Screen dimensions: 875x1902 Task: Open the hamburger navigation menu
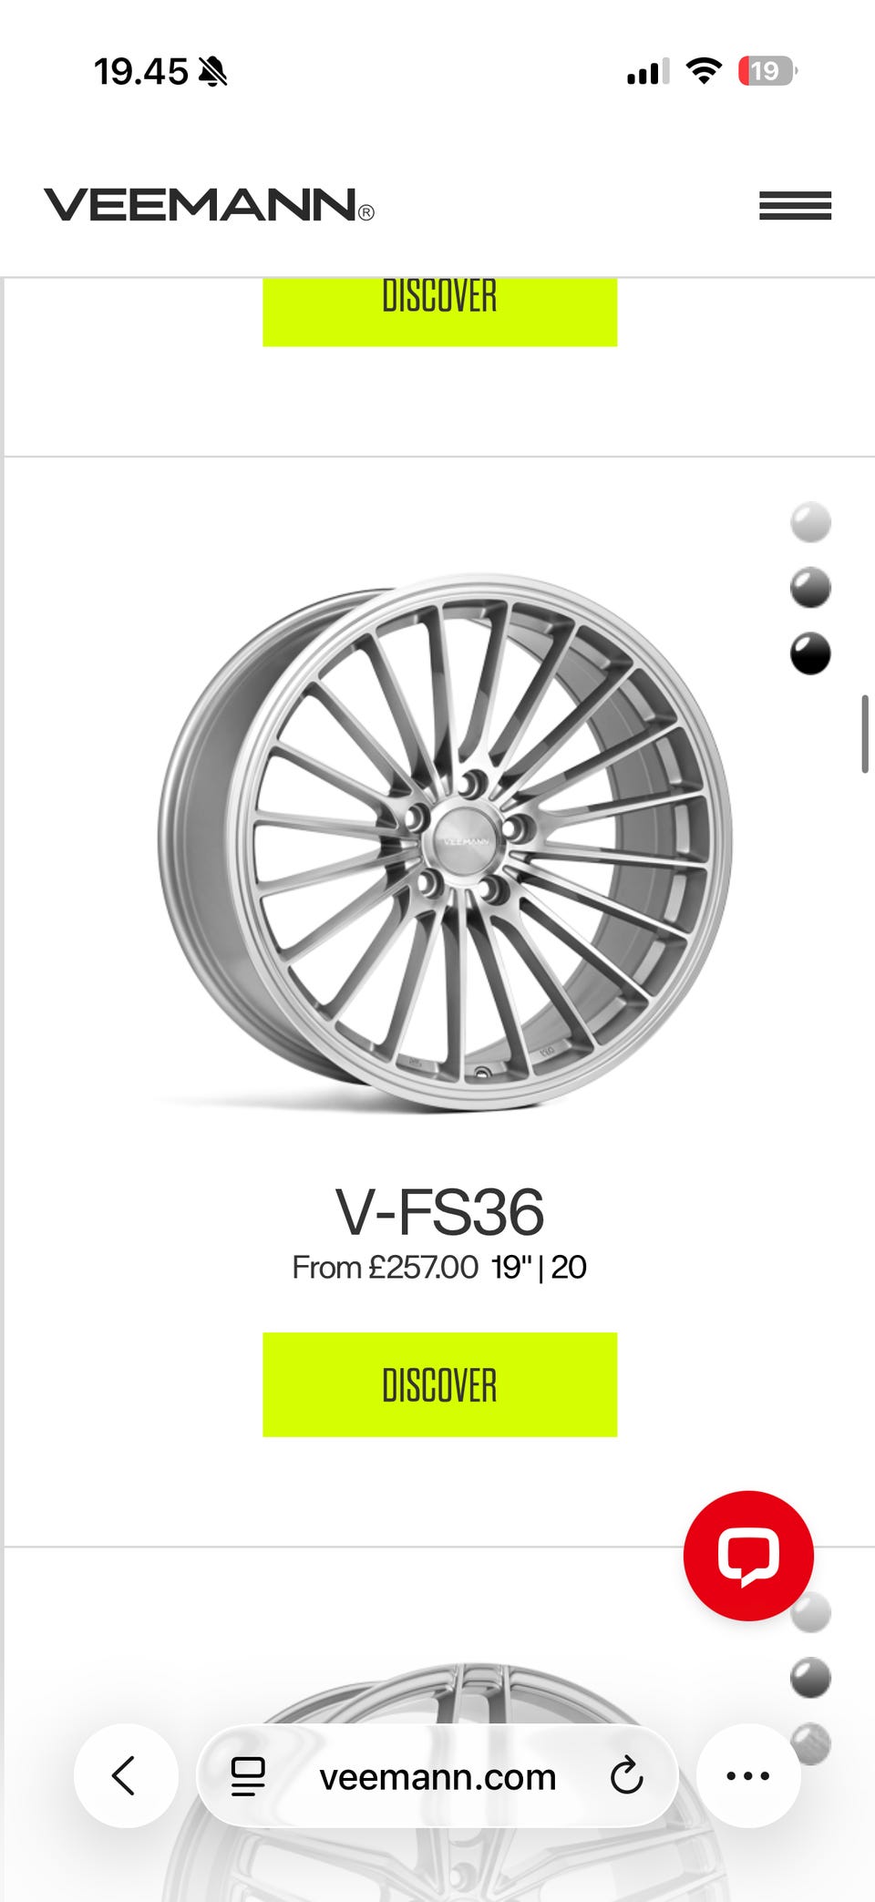[795, 205]
